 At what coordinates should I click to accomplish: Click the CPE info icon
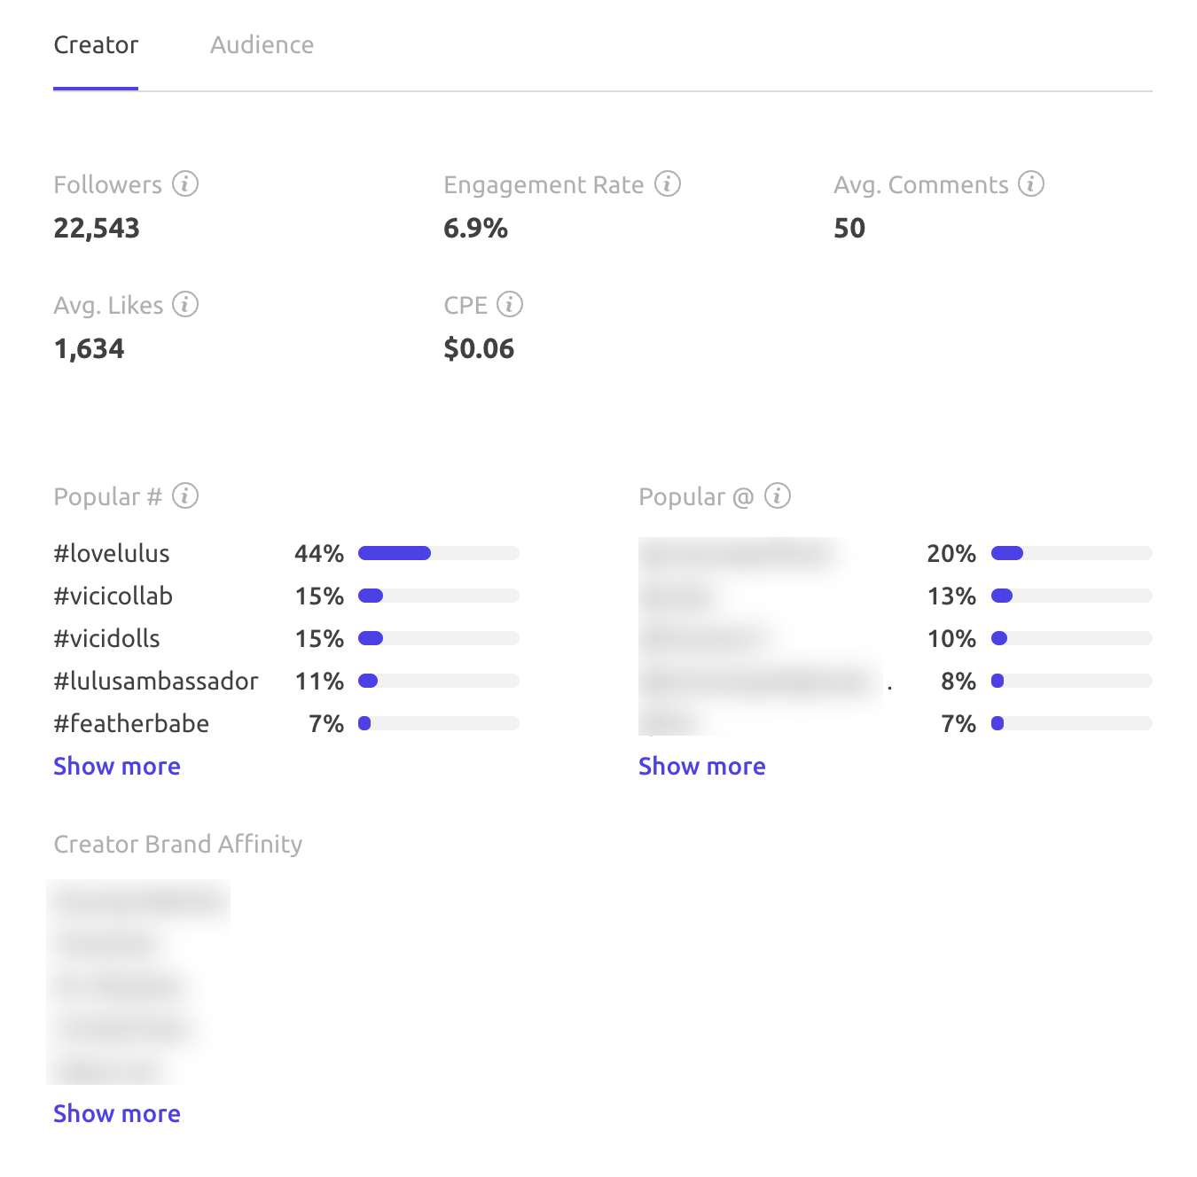pos(509,304)
